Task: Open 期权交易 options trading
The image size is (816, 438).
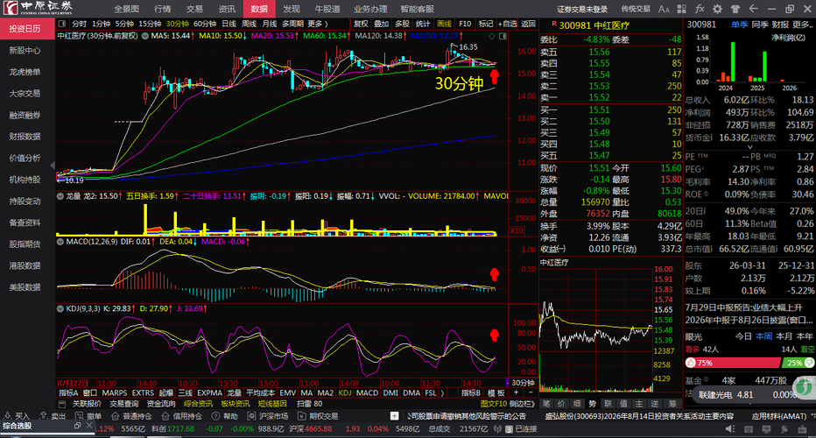Action: tap(318, 416)
